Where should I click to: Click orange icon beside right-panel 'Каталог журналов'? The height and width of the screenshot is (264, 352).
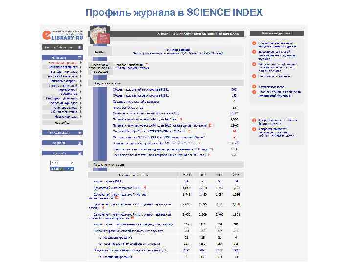pos(254,87)
